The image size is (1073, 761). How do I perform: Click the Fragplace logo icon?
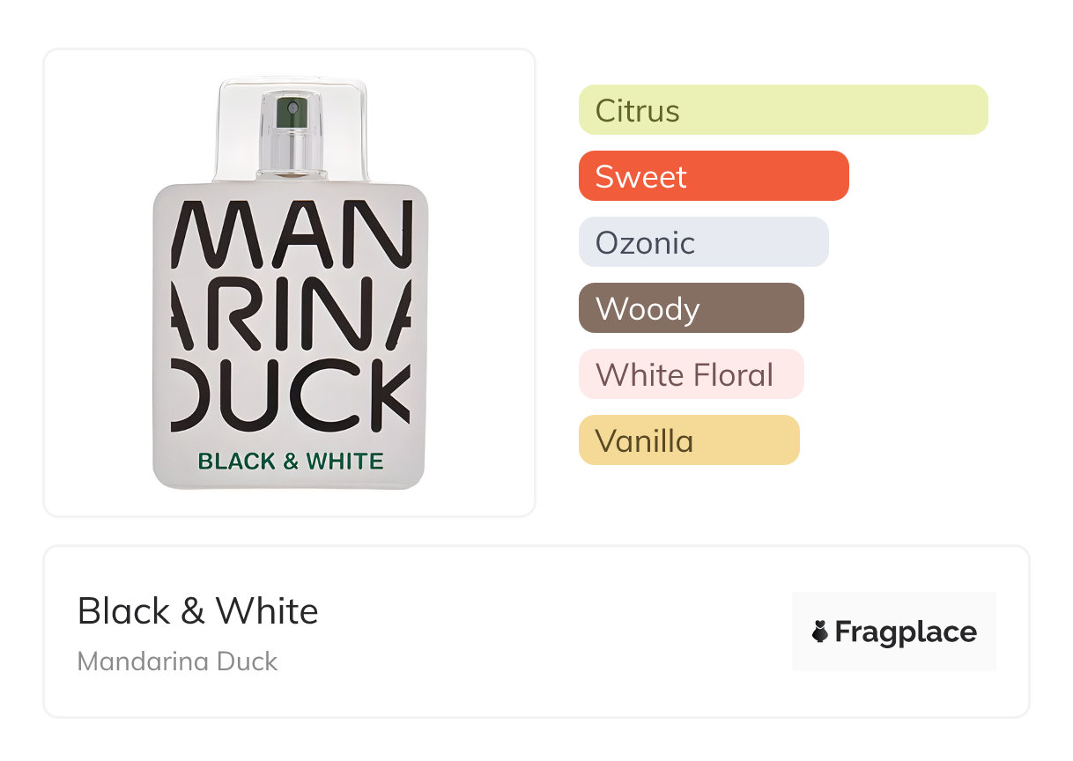[x=820, y=632]
